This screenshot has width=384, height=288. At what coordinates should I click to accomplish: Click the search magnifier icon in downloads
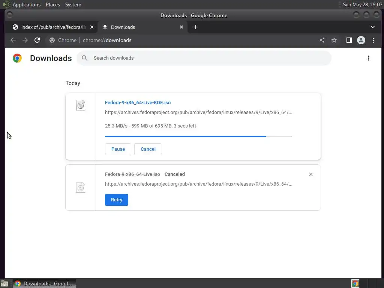[x=84, y=58]
